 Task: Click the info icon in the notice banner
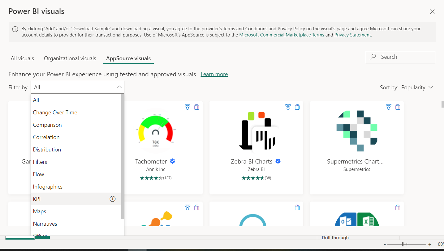click(x=15, y=29)
